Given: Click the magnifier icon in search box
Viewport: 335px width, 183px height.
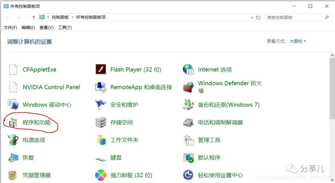Looking at the screenshot, I should click(x=327, y=17).
